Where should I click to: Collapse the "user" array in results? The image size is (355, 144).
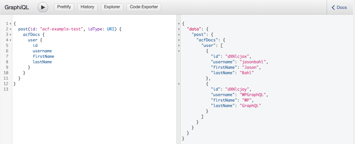179,45
